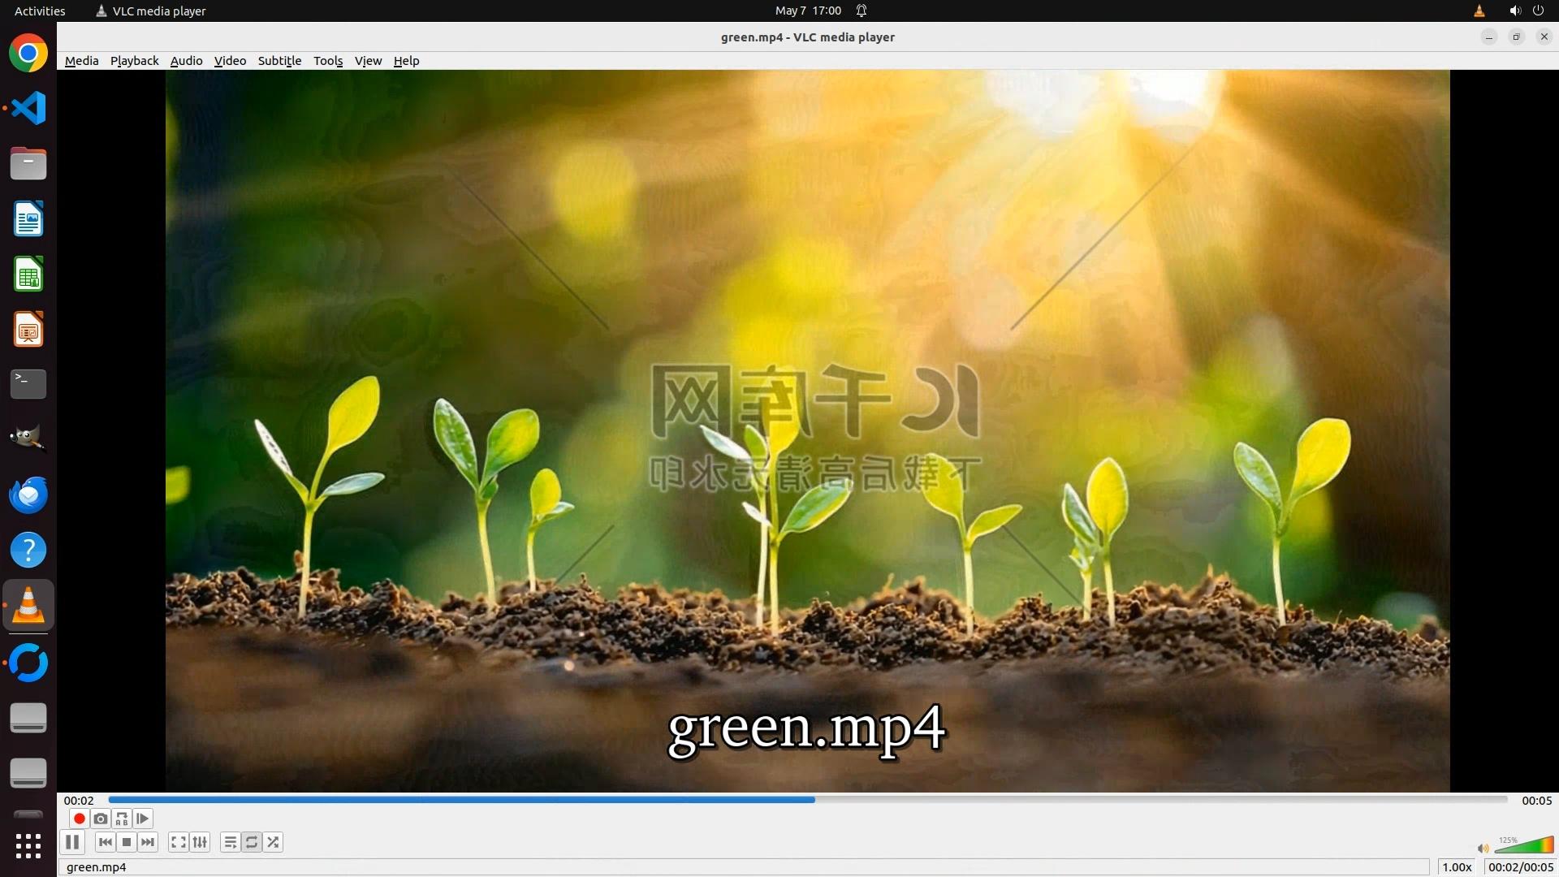Toggle random shuffle playback
Viewport: 1559px width, 877px height.
(x=274, y=842)
